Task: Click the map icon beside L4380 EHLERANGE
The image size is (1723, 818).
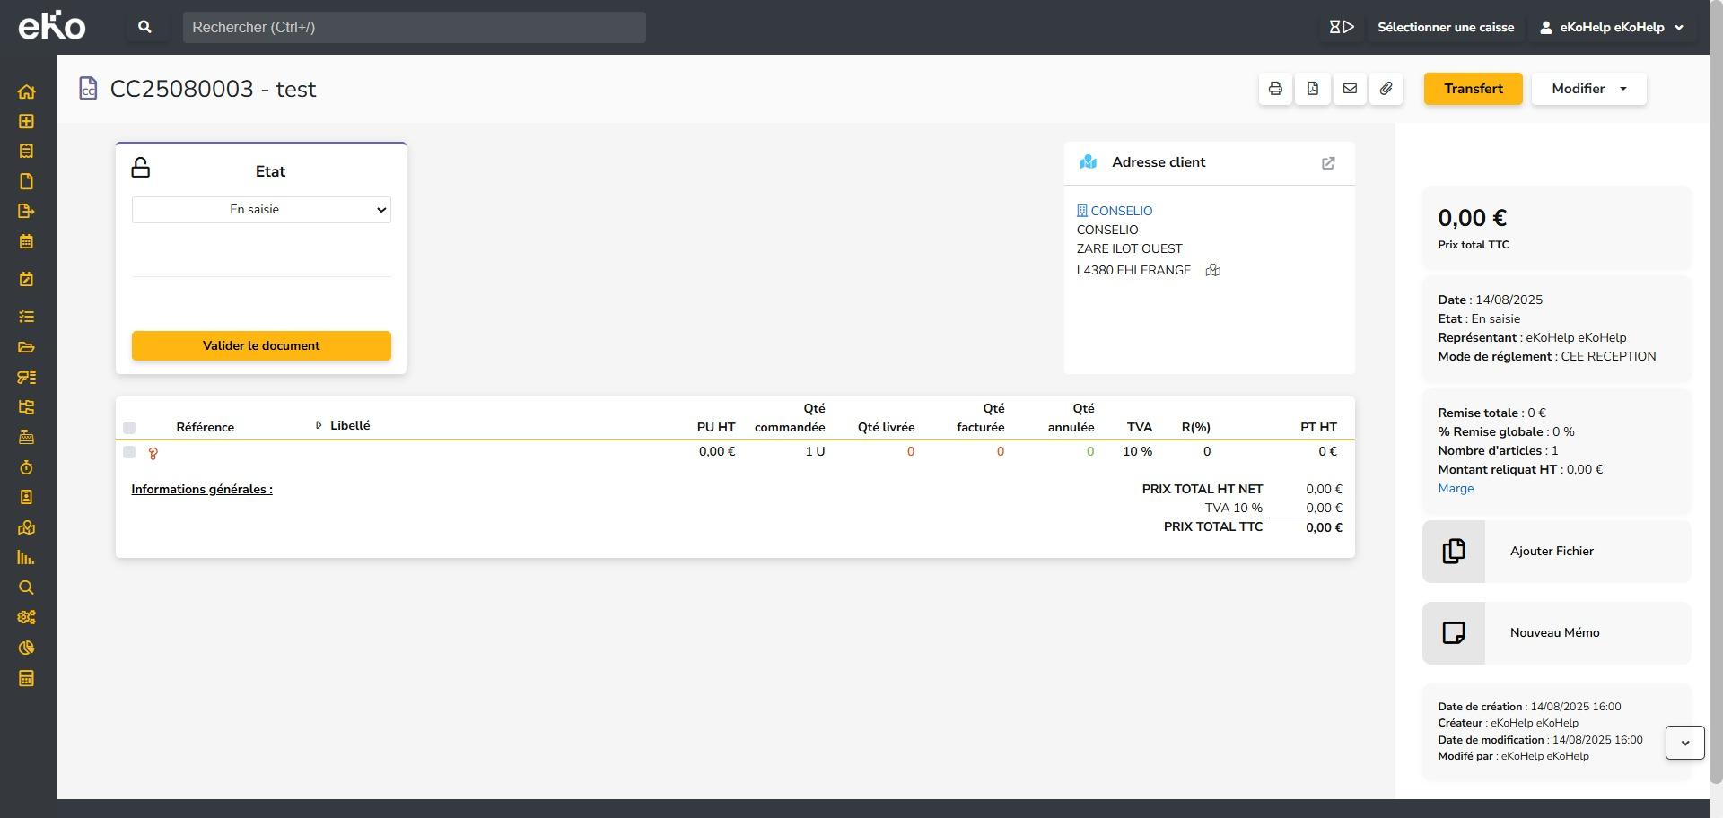Action: pyautogui.click(x=1212, y=270)
